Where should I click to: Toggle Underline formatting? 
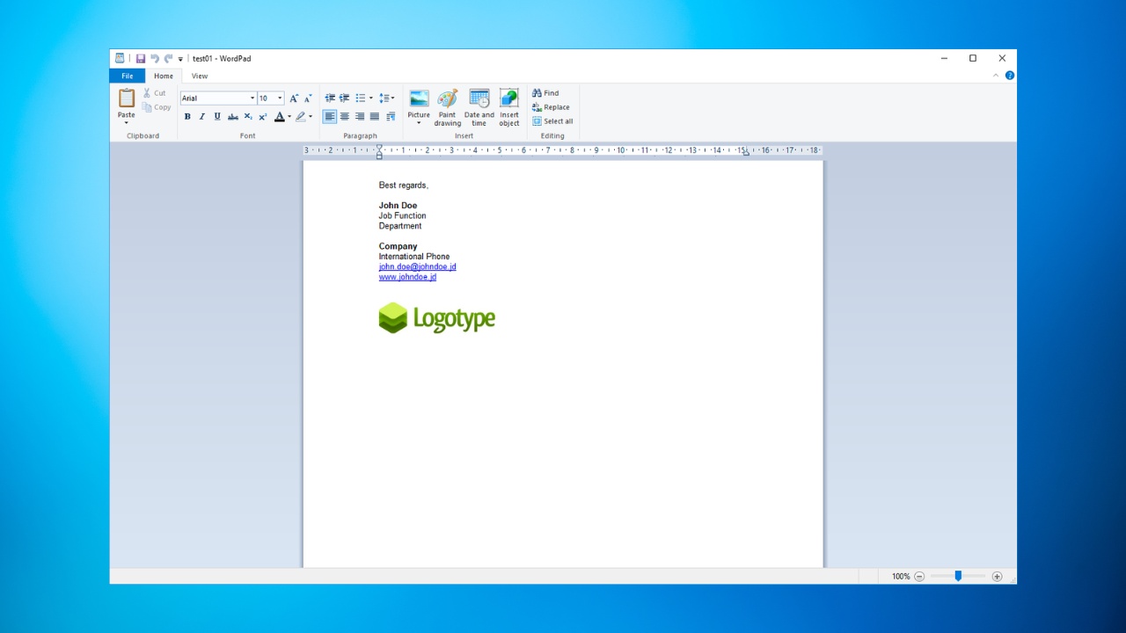217,117
